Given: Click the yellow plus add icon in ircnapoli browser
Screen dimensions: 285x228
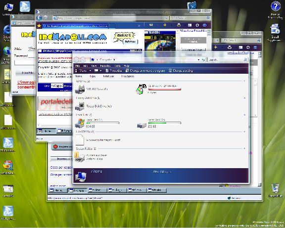Looking at the screenshot, I should point(165,25).
